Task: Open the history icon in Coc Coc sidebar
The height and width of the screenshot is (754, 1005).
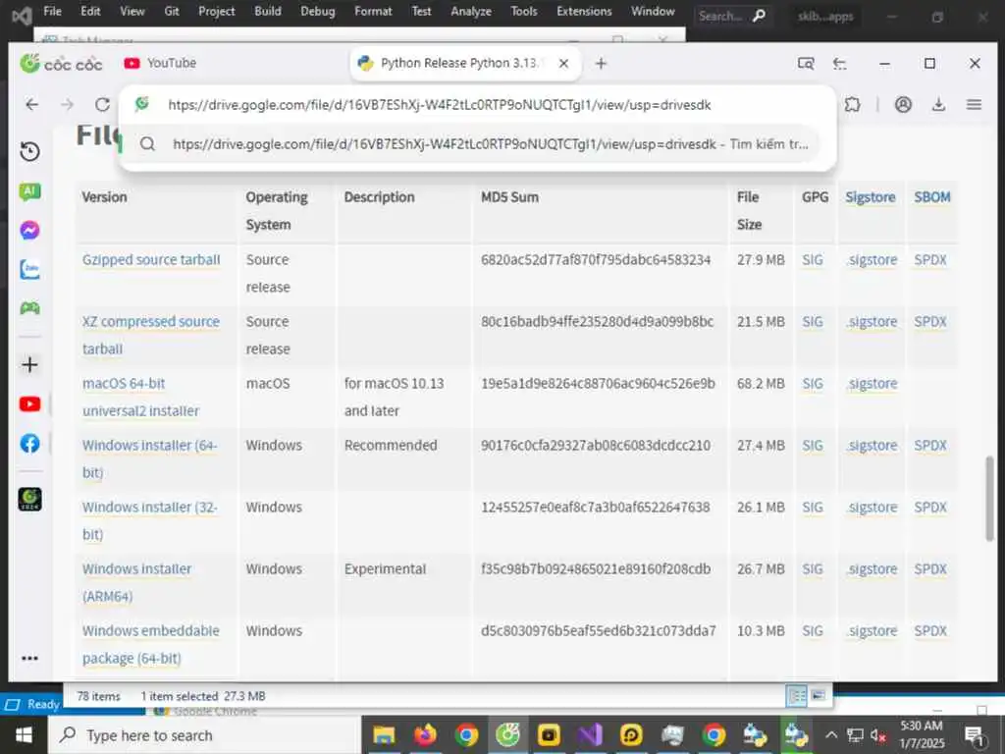Action: (30, 151)
